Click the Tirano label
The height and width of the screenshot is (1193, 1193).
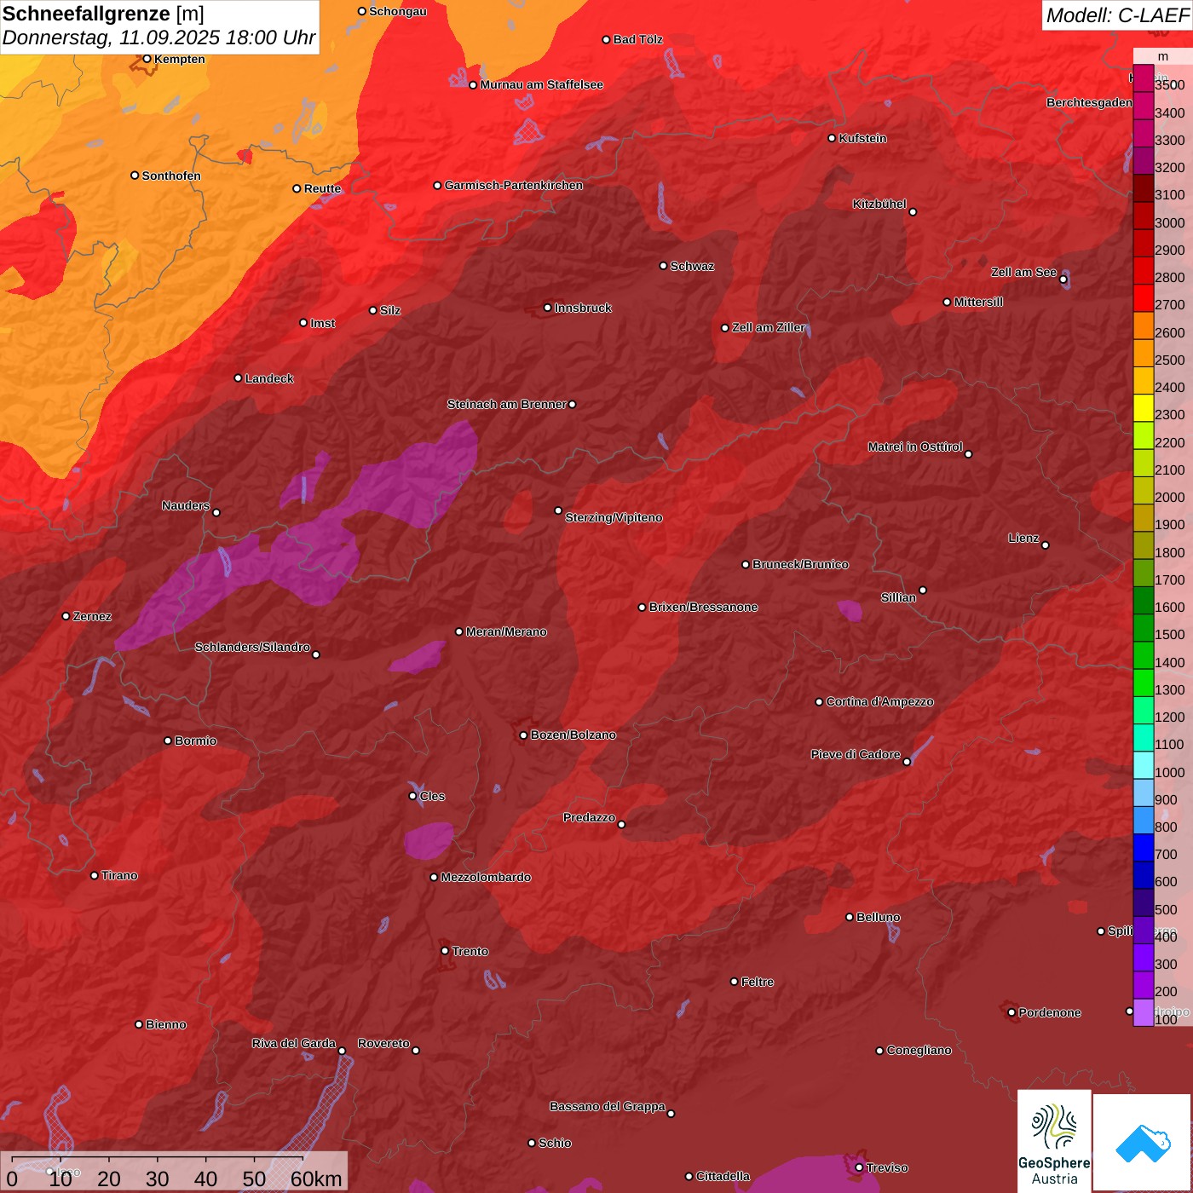coord(119,875)
